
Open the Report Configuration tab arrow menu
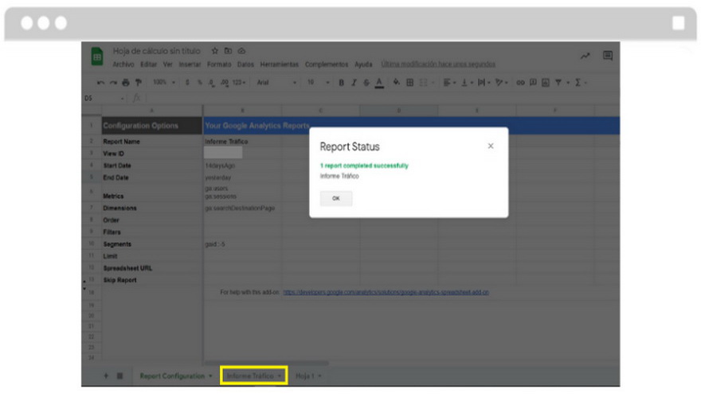click(210, 376)
